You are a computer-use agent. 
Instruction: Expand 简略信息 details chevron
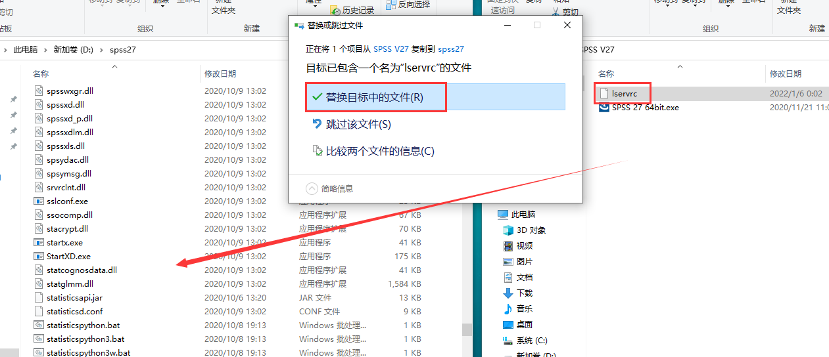pyautogui.click(x=312, y=188)
